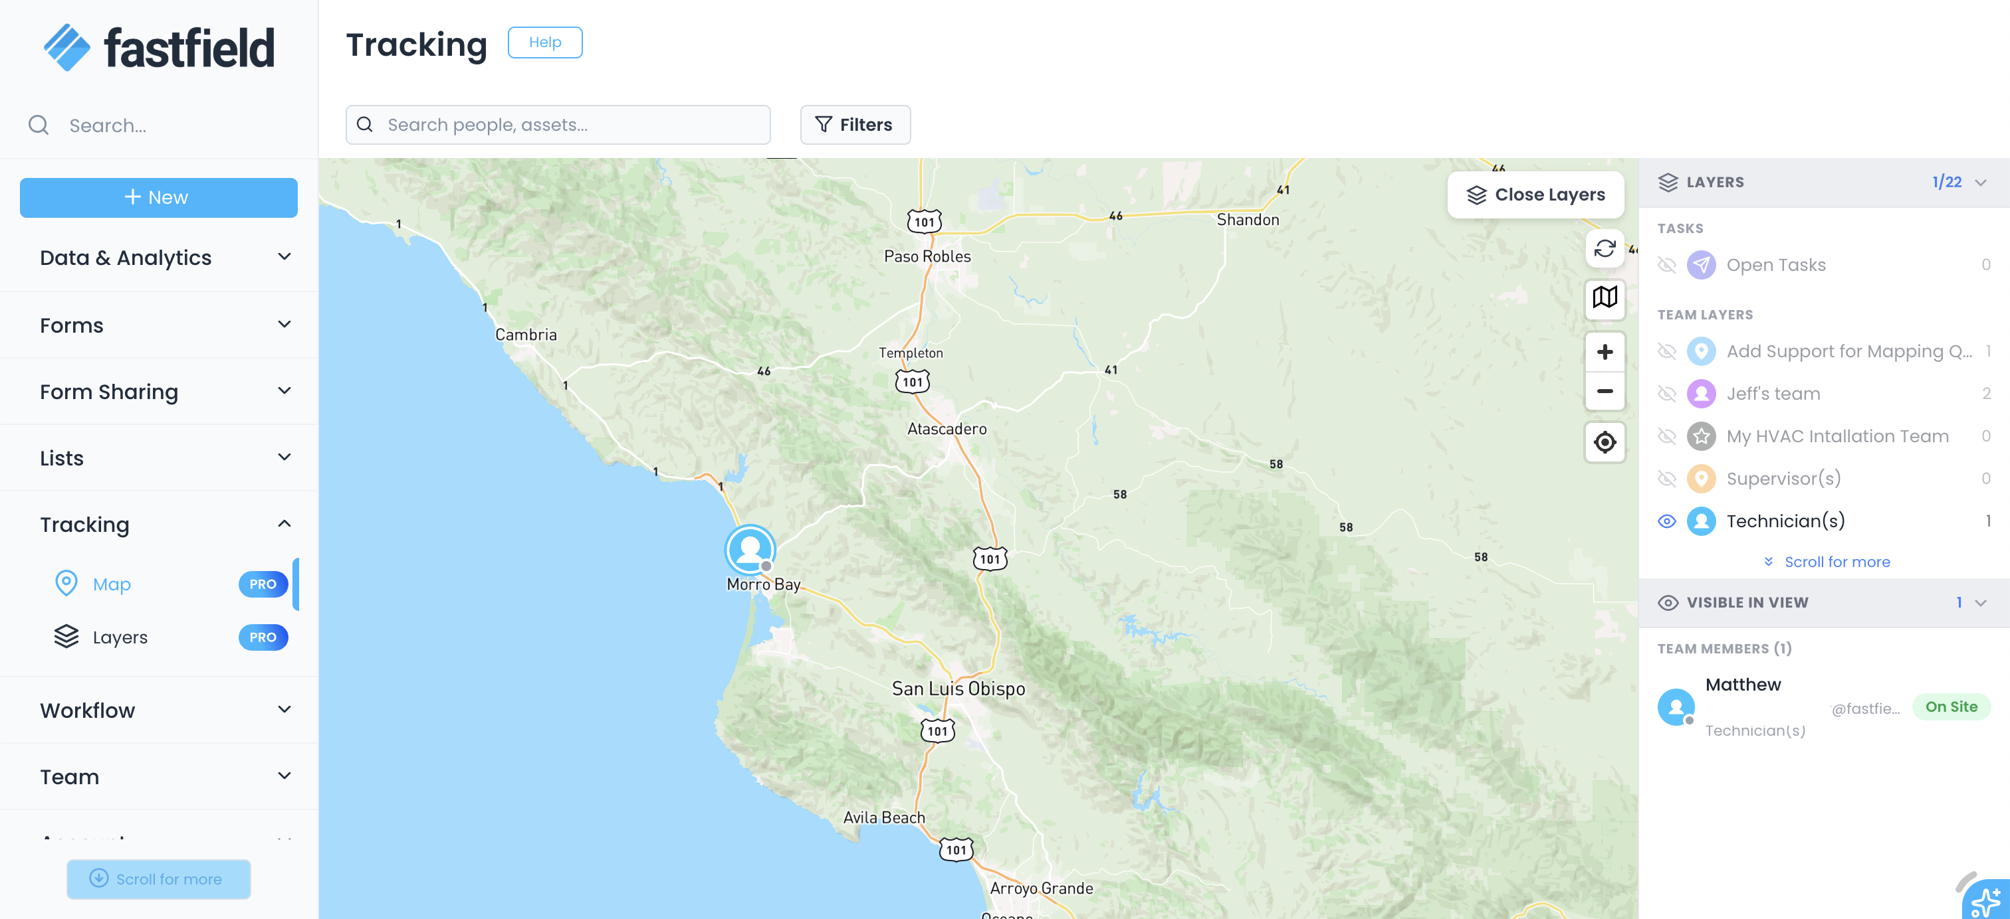
Task: Show the Jeff's team layer
Action: click(x=1666, y=394)
